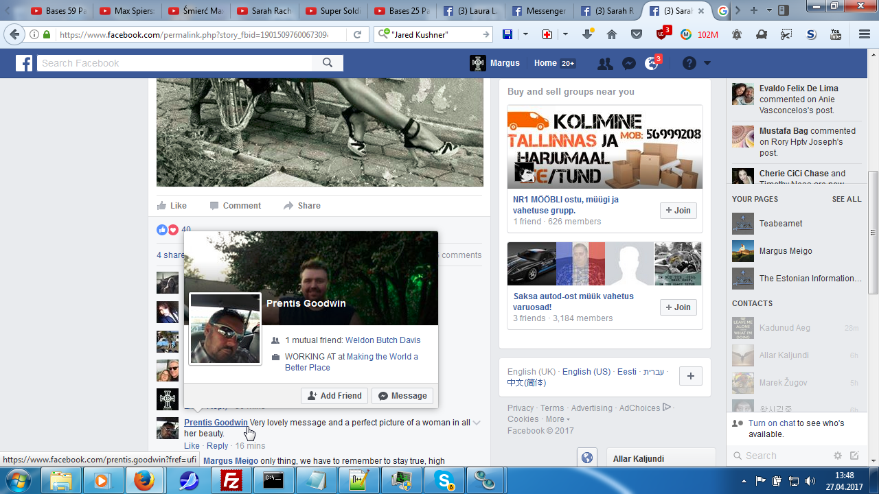Open the chevron menu on Prentis Goodwin's comment
Viewport: 879px width, 494px height.
point(477,423)
